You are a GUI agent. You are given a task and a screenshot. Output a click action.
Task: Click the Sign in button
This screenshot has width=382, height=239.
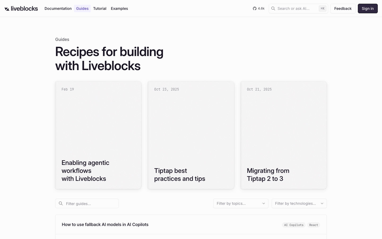pos(368,8)
